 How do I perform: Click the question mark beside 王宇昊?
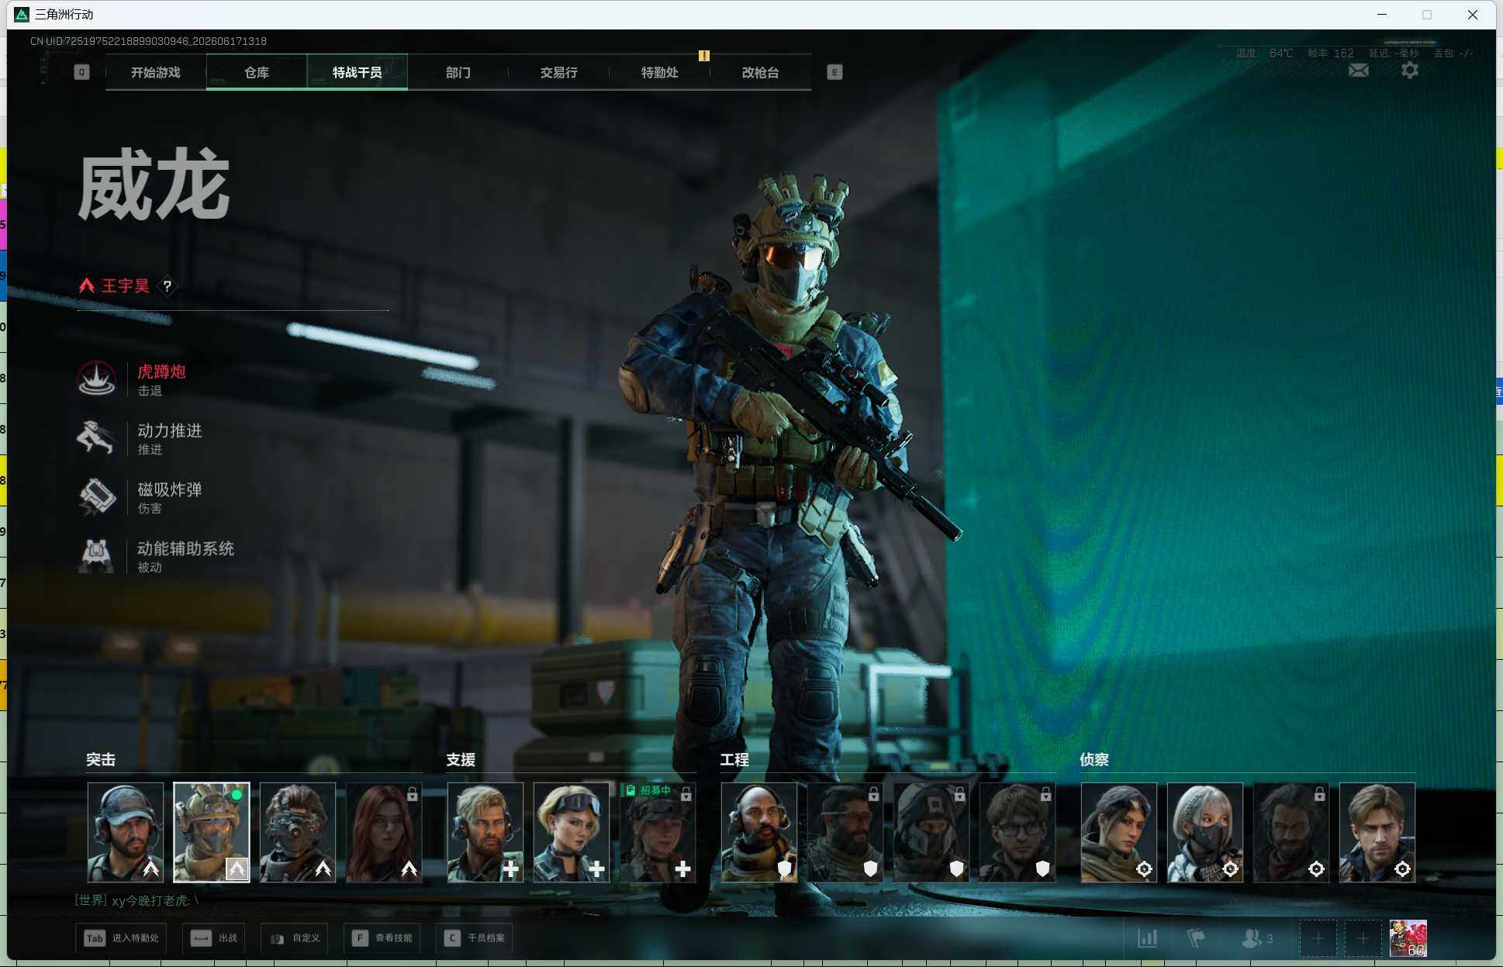(167, 286)
